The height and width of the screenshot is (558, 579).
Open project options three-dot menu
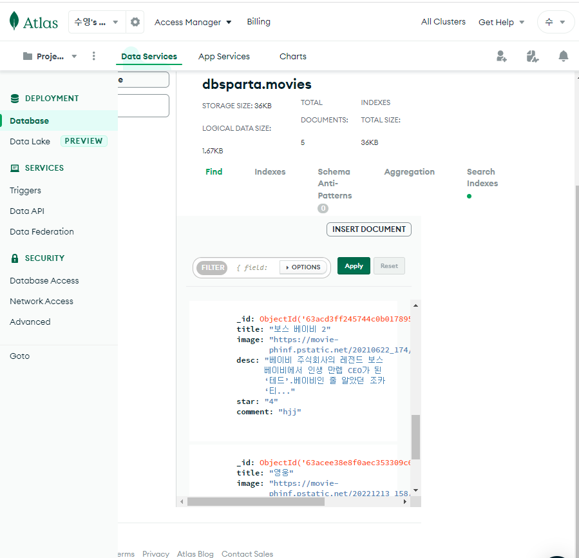tap(94, 56)
